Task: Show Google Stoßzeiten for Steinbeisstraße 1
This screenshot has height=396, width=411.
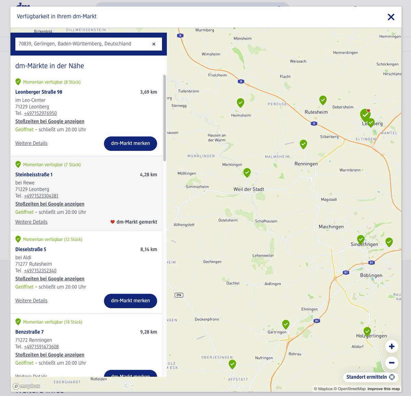Action: click(50, 204)
